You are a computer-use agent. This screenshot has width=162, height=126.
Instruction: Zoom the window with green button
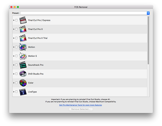18,7
